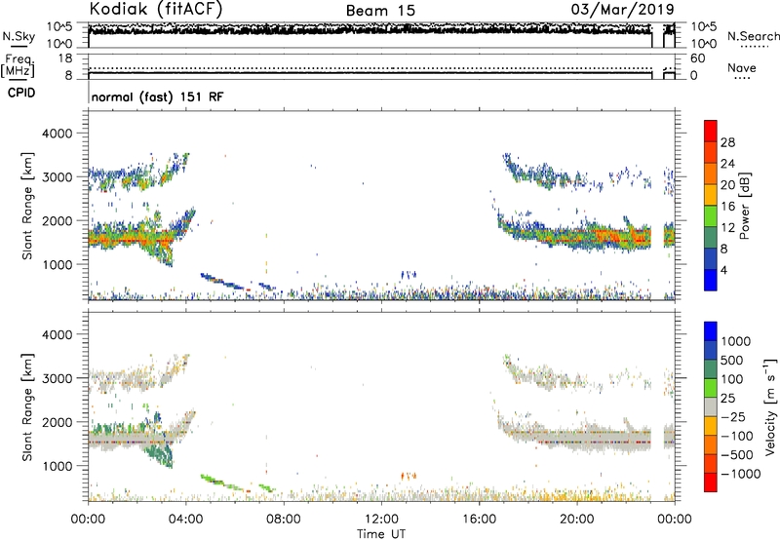Viewport: 780px width, 540px height.
Task: Click the "4" power scale value
Action: pyautogui.click(x=723, y=270)
